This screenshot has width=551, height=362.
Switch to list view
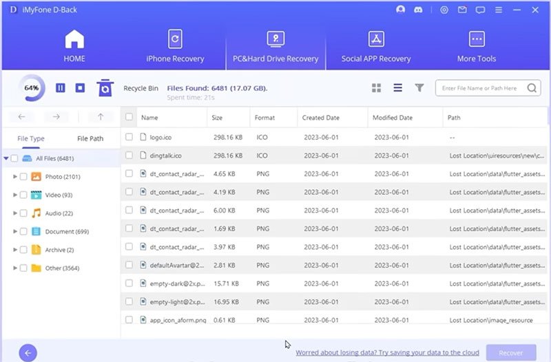tap(398, 88)
